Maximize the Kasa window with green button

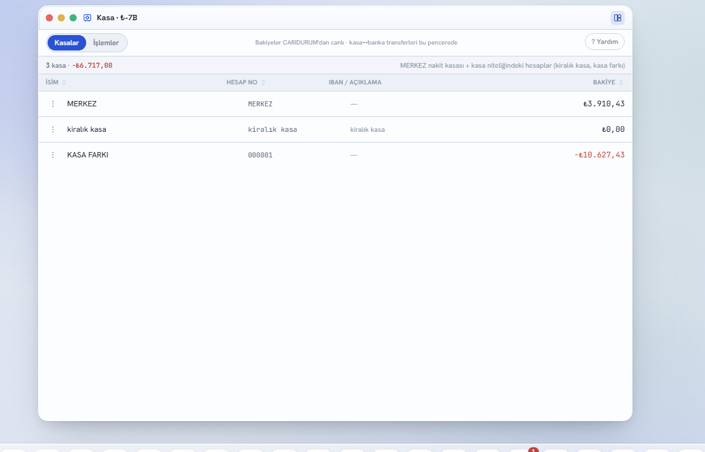[x=73, y=18]
